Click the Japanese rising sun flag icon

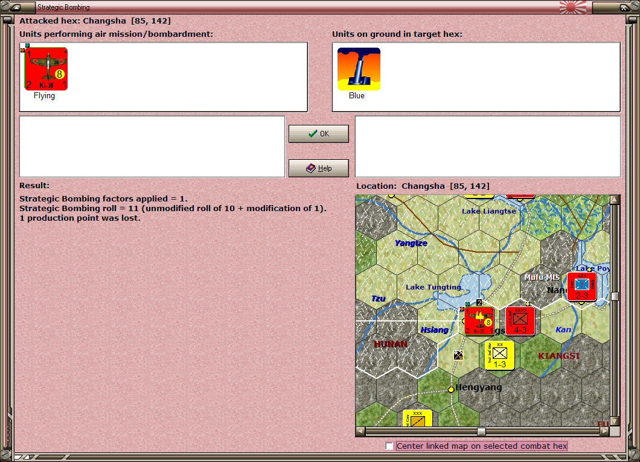[573, 7]
